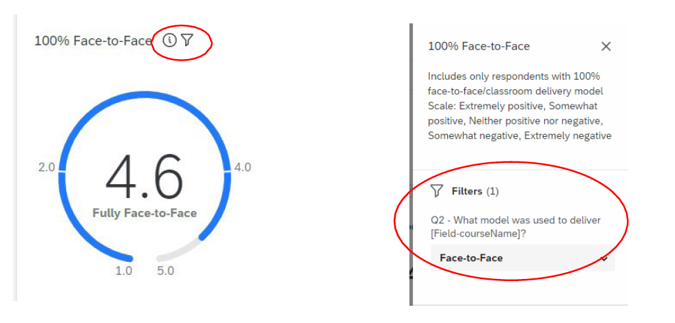
Task: Click the side panel's 100% Face-to-Face heading
Action: point(479,46)
